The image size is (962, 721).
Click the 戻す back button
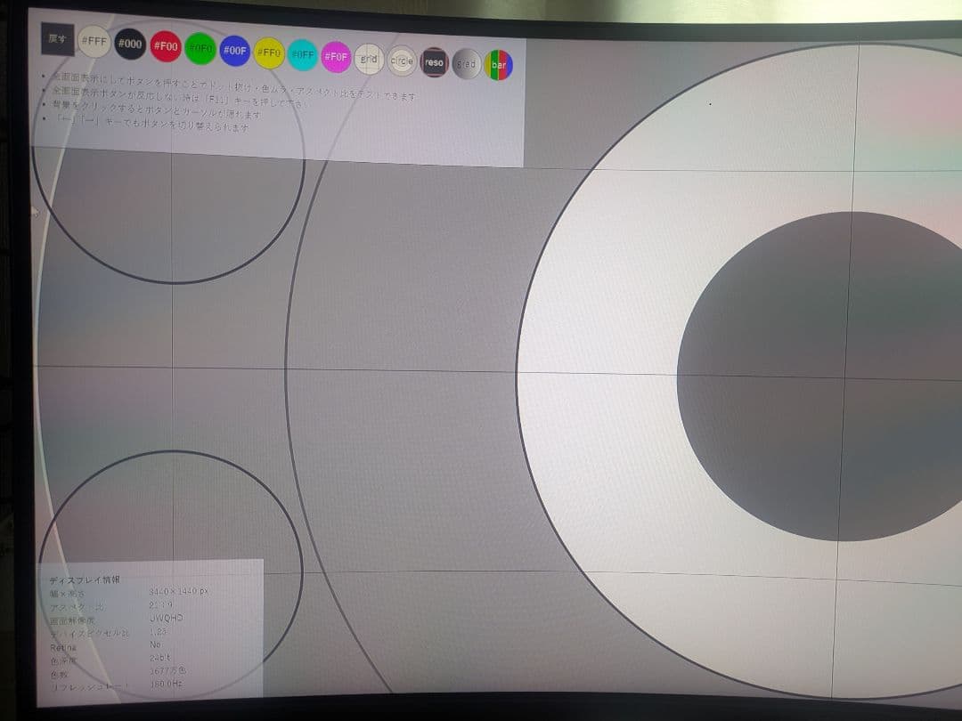coord(57,39)
